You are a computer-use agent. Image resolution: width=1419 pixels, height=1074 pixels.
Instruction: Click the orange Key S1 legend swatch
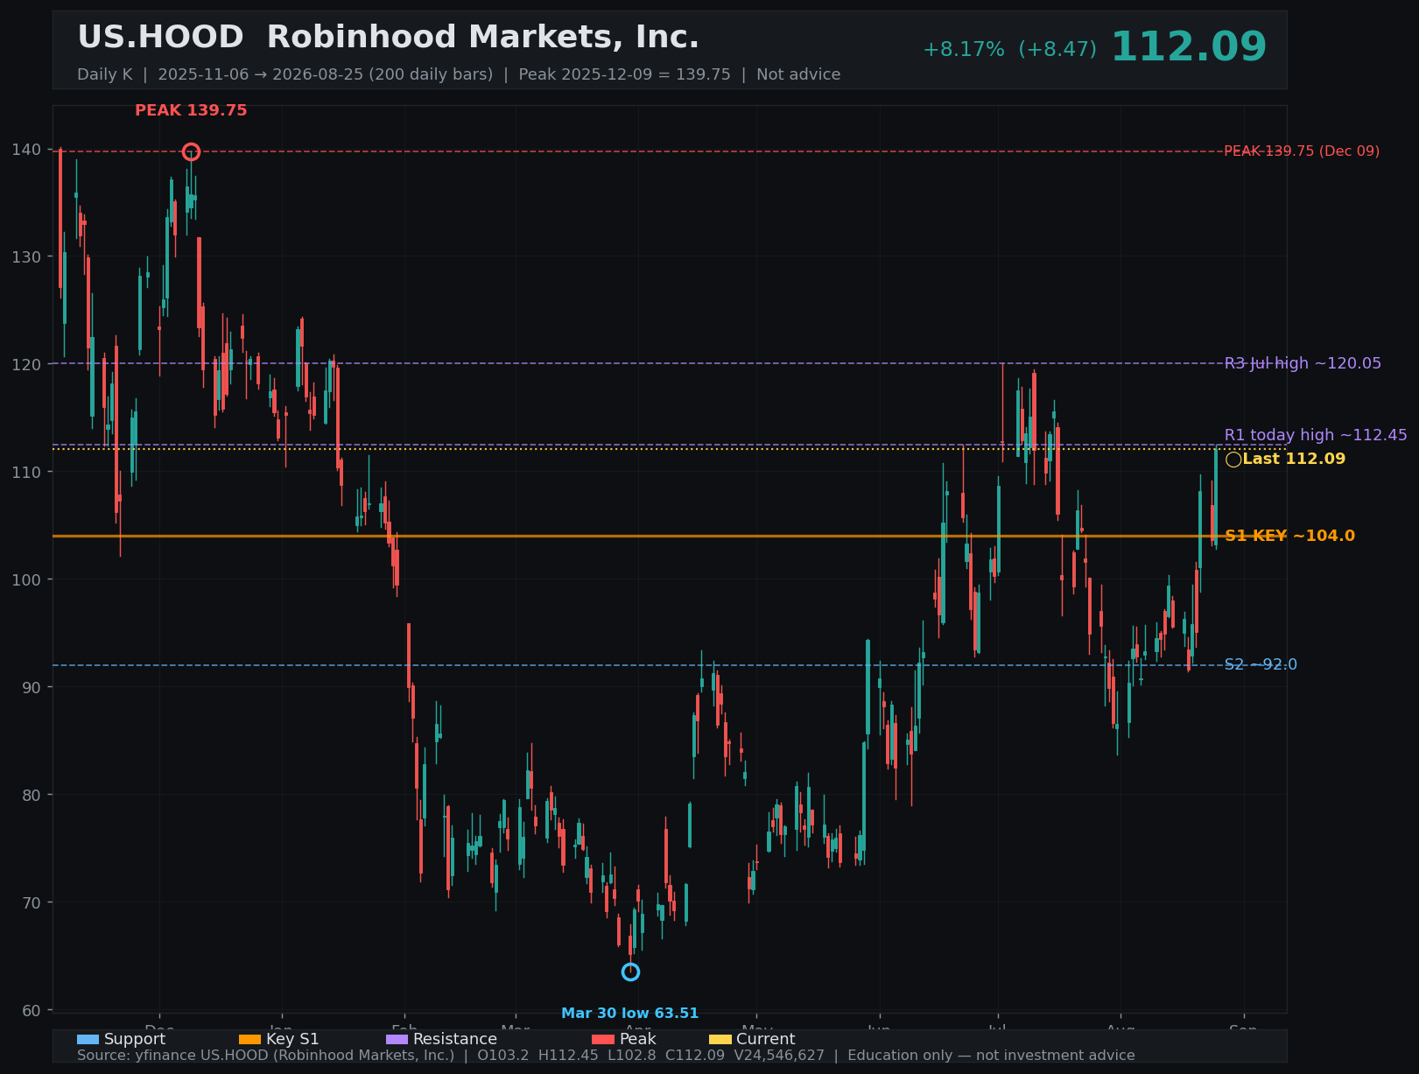pos(249,1040)
